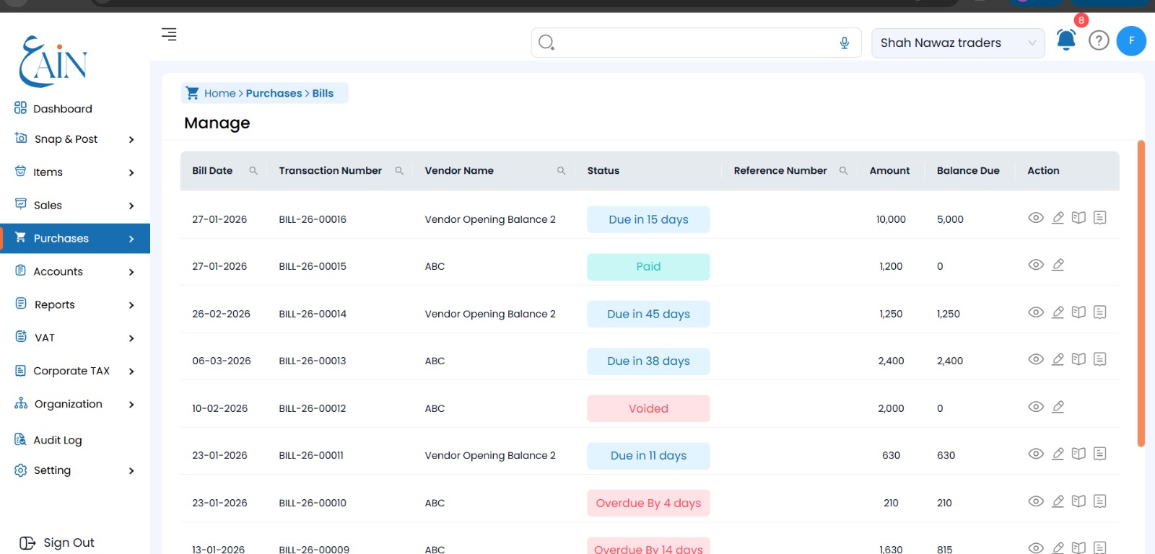The image size is (1155, 554).
Task: Expand the Purchases menu chevron
Action: [131, 239]
